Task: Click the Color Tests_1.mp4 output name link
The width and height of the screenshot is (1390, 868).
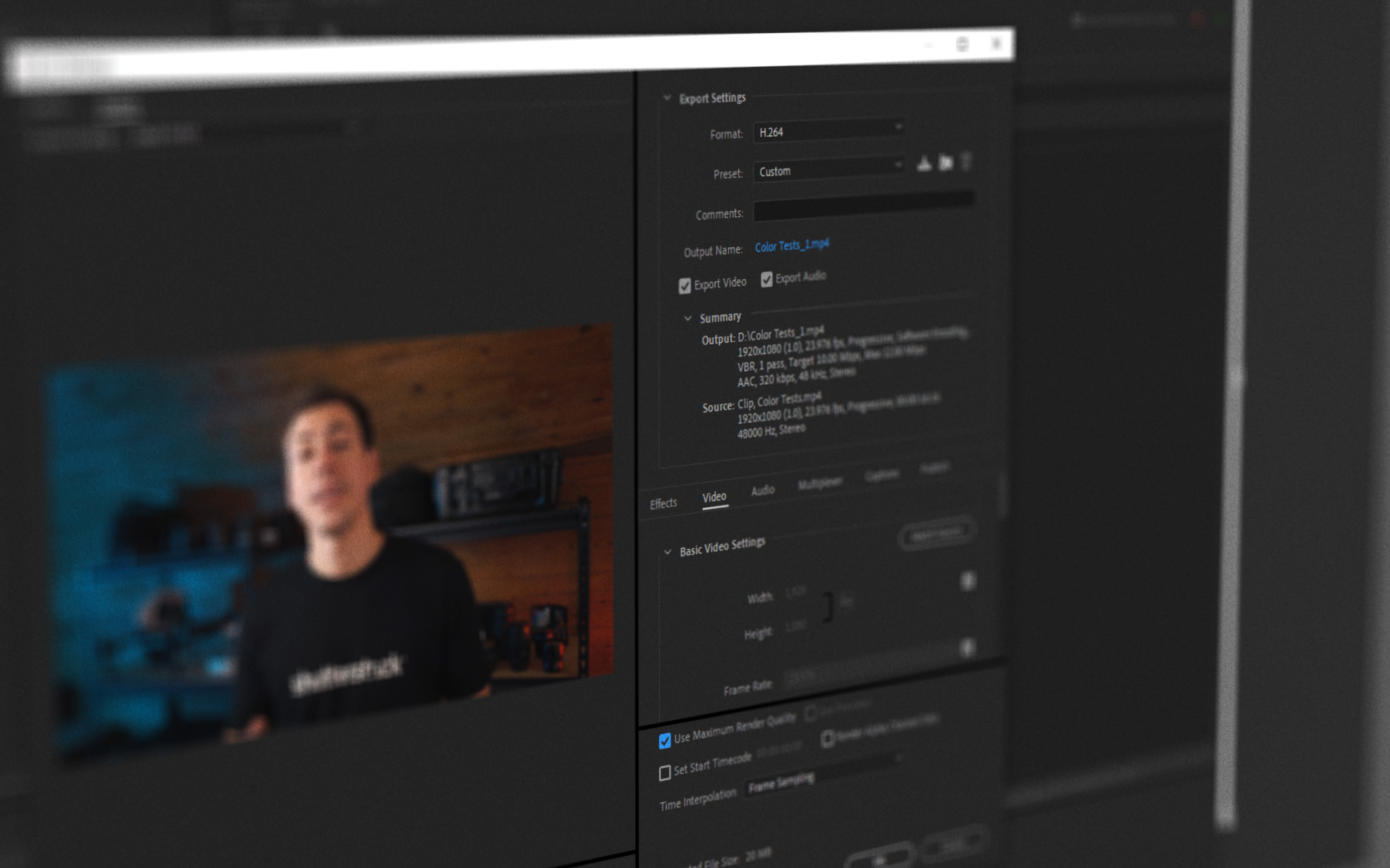Action: (792, 246)
